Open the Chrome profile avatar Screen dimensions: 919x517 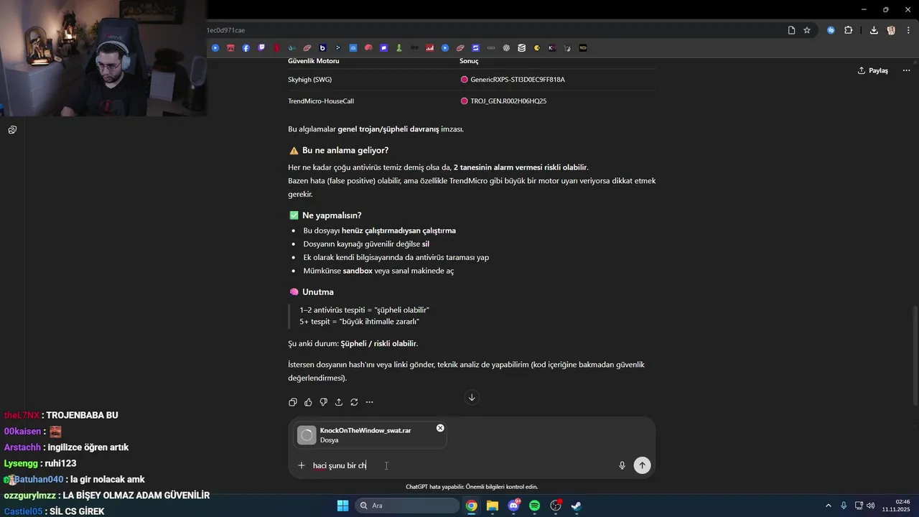(x=891, y=30)
